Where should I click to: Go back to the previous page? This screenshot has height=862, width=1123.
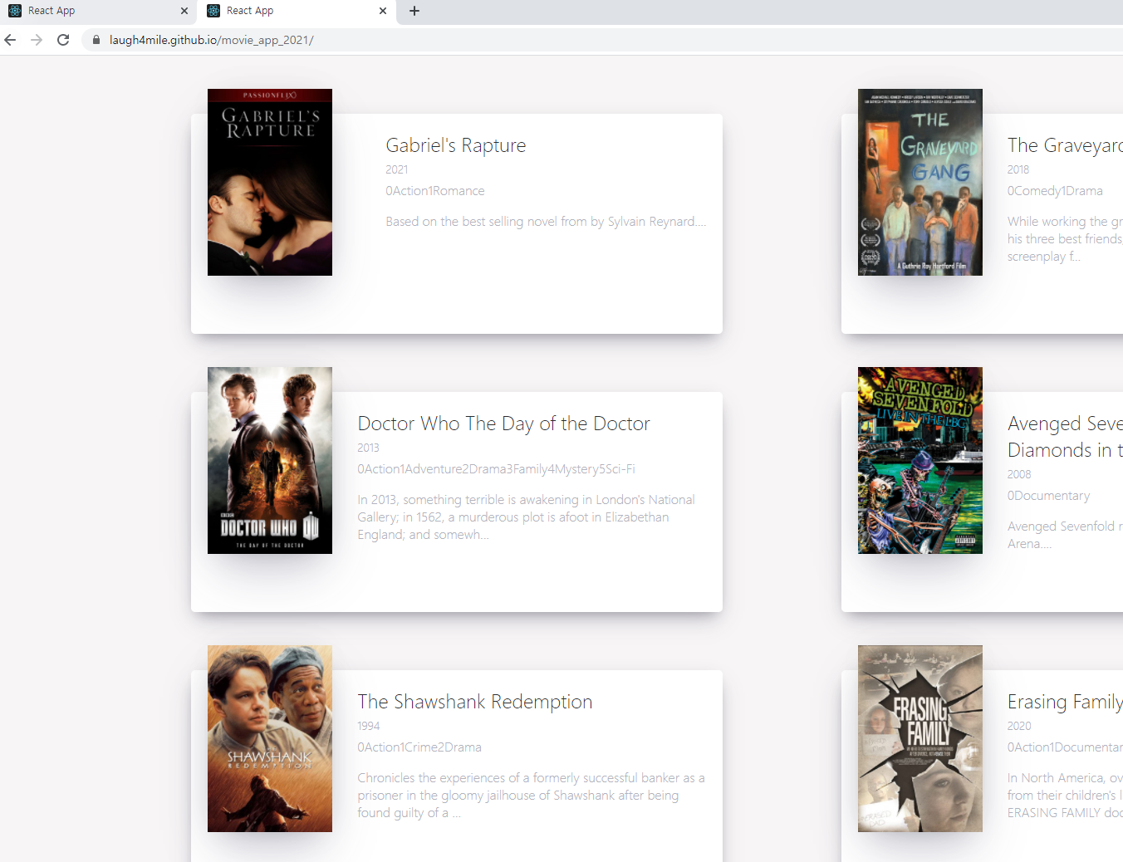tap(10, 40)
